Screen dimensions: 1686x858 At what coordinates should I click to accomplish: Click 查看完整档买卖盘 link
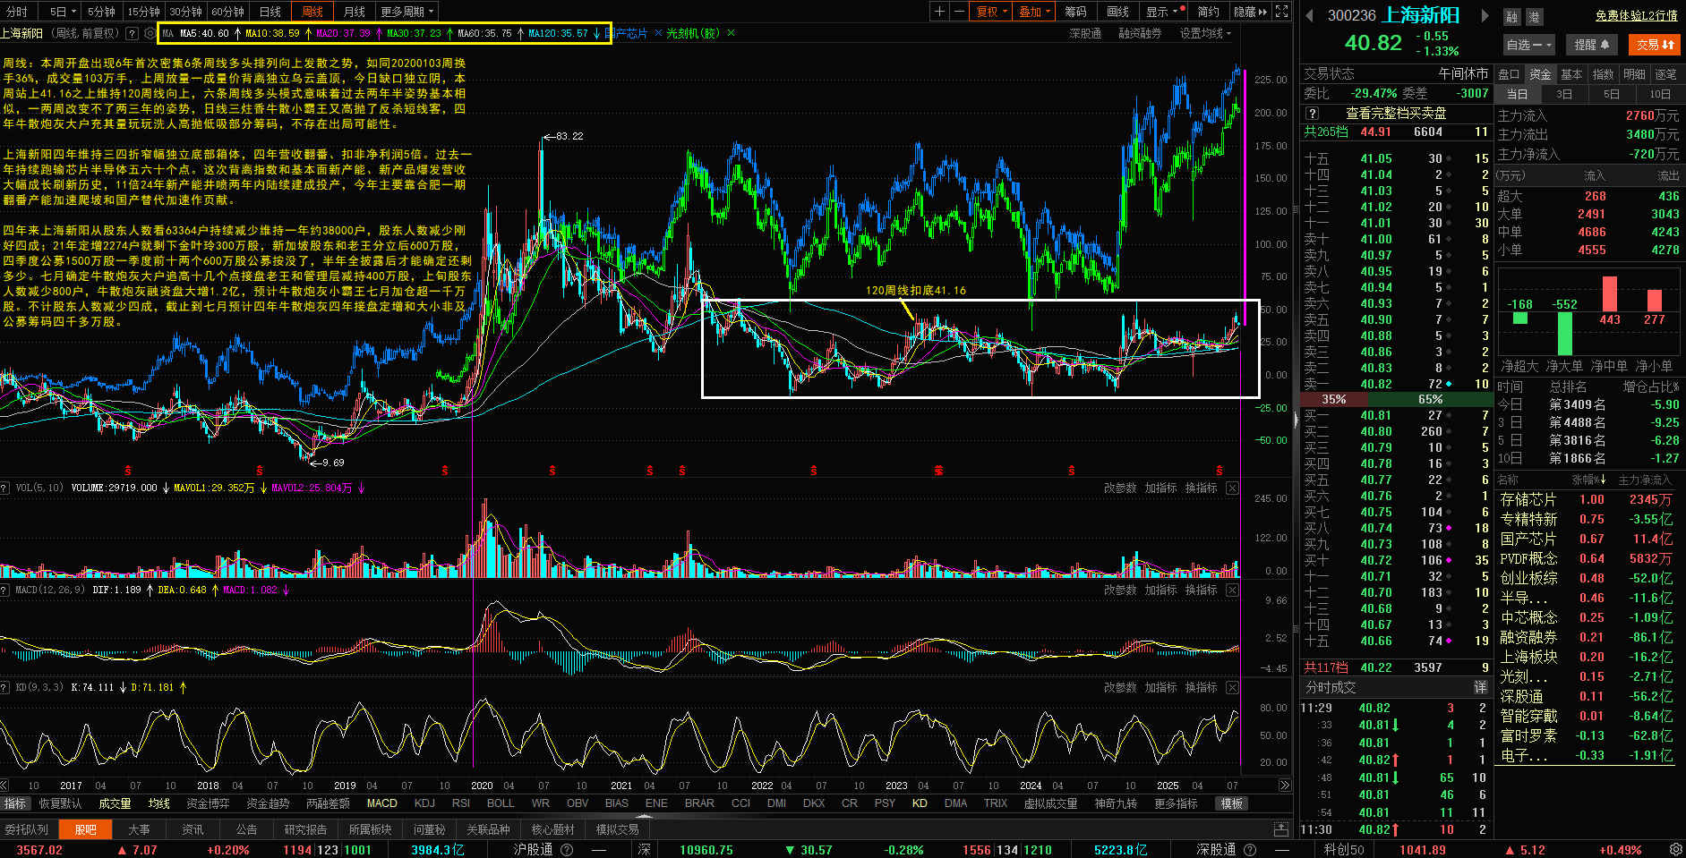(1396, 114)
